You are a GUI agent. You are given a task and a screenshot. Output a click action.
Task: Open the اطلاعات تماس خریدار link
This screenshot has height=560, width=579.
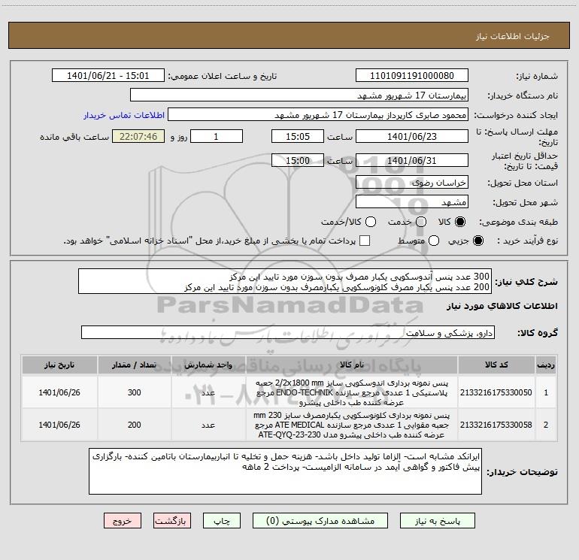tap(124, 115)
